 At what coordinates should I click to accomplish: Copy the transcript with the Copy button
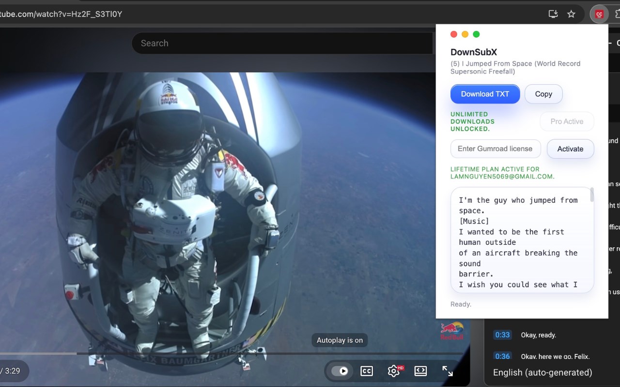543,94
